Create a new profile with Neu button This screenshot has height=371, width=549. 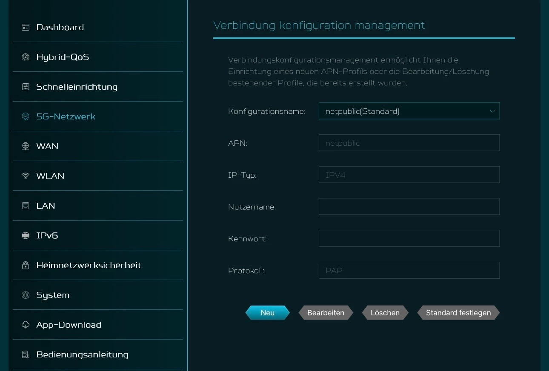(x=268, y=313)
